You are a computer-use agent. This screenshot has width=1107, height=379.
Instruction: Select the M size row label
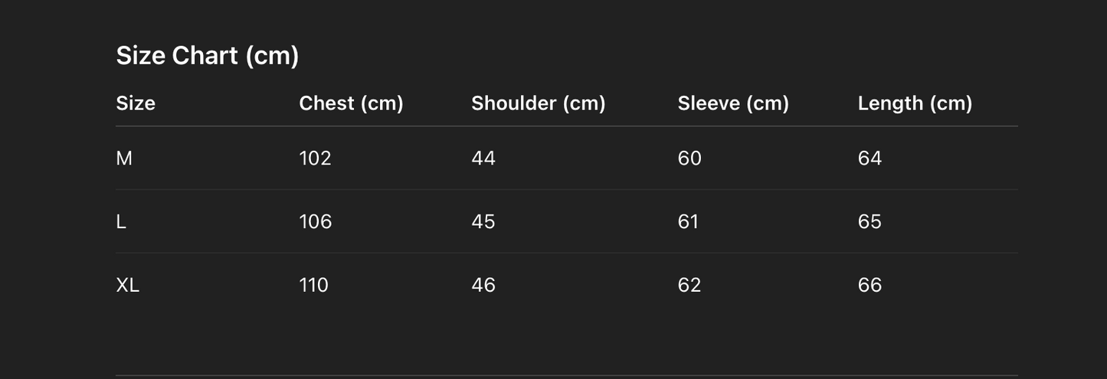124,158
